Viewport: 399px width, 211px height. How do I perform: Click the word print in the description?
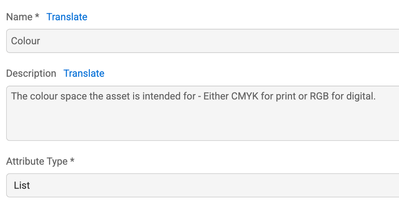pos(286,96)
